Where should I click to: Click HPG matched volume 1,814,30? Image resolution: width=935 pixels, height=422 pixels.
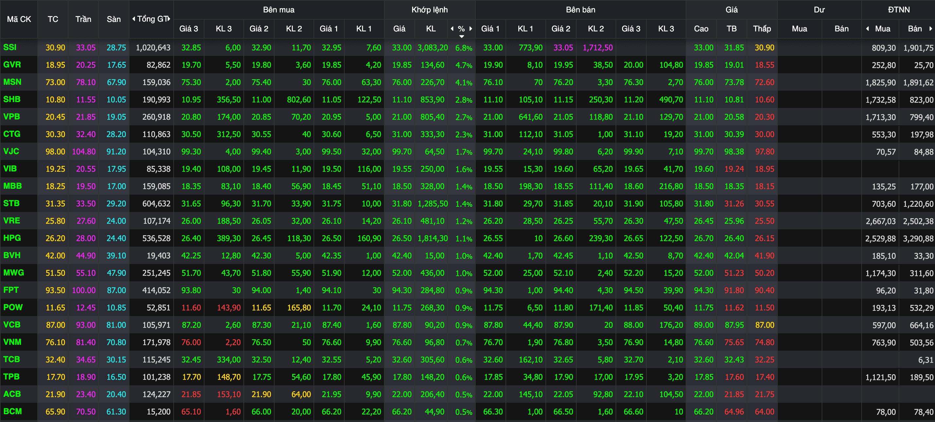click(x=433, y=238)
